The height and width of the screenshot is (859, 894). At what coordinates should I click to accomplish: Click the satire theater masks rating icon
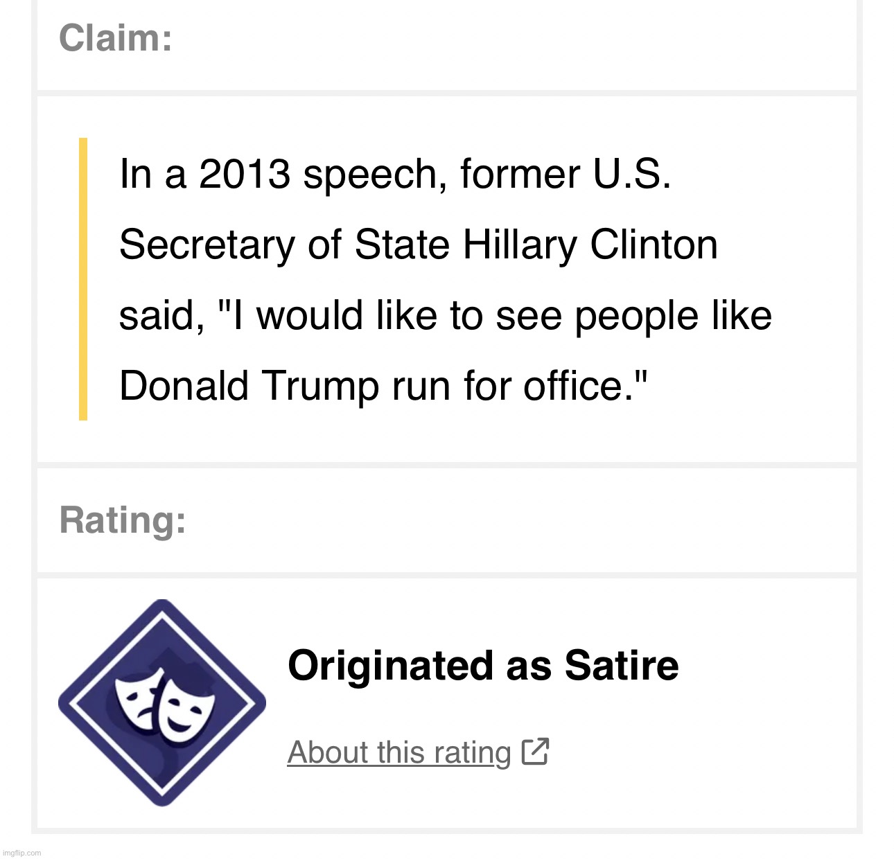(162, 702)
